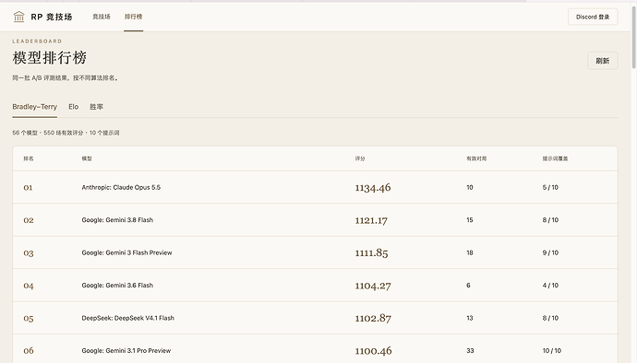Click the 5 / 10 coverage value

[550, 187]
